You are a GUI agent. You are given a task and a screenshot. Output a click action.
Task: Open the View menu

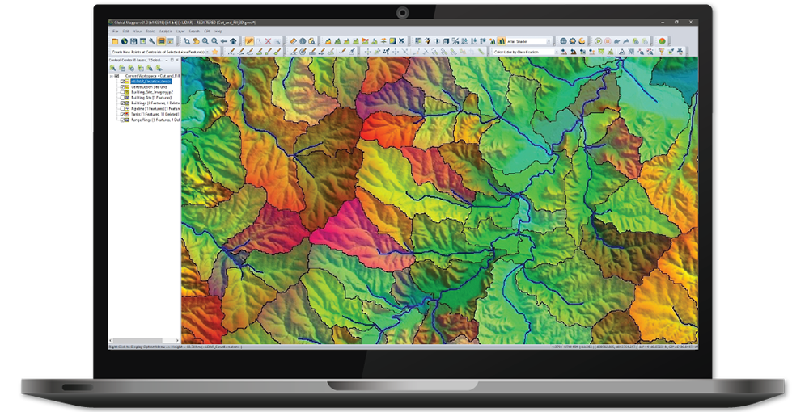click(138, 32)
